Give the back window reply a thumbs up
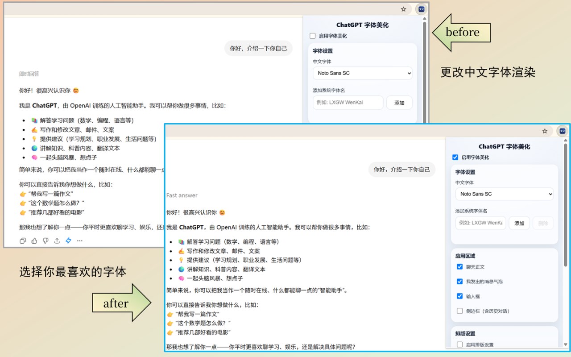The image size is (571, 357). click(34, 241)
